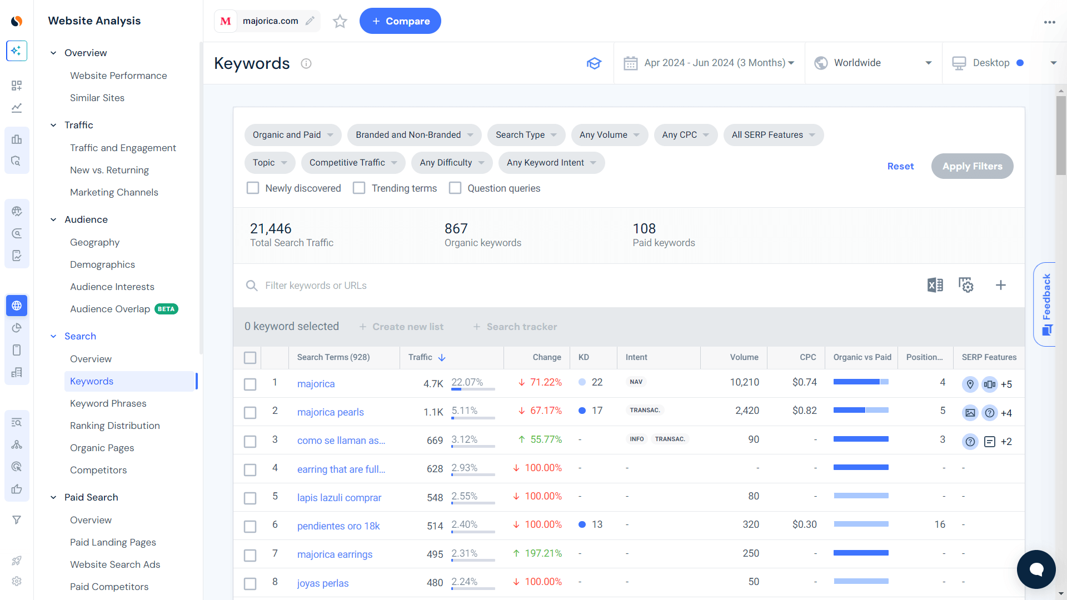1067x600 pixels.
Task: Select the checkbox for majorica row
Action: [250, 384]
